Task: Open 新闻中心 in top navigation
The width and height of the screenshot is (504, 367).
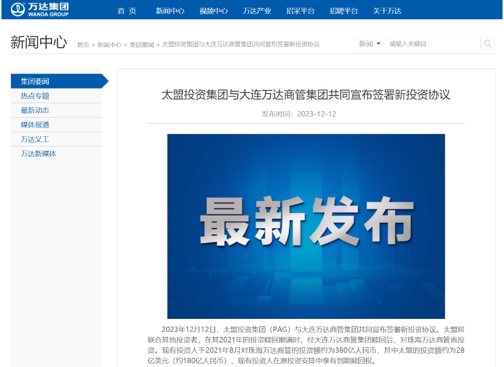Action: 170,11
